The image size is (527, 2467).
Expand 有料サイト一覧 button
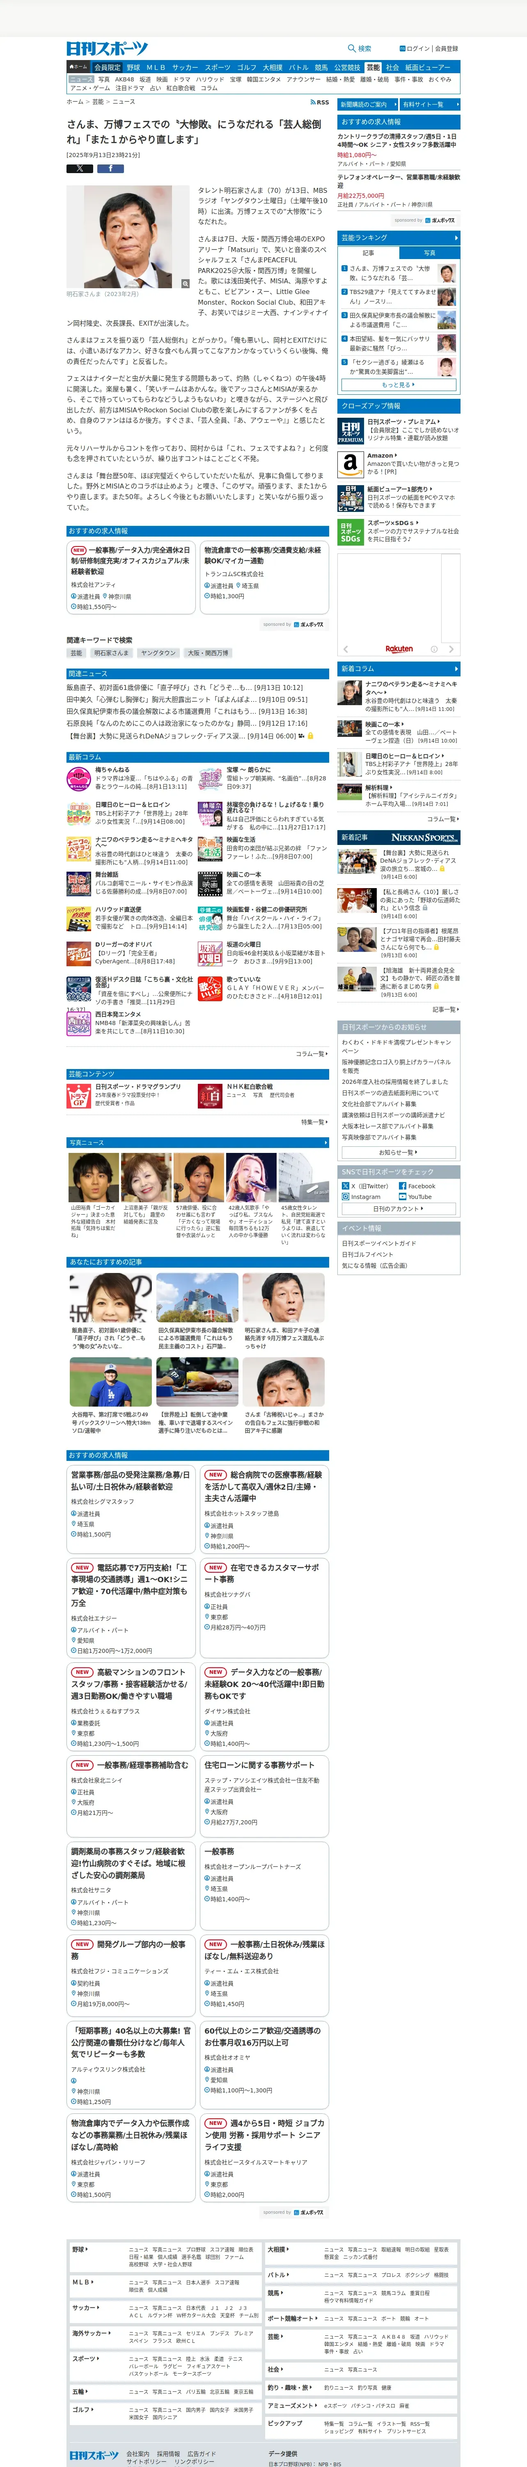point(431,104)
